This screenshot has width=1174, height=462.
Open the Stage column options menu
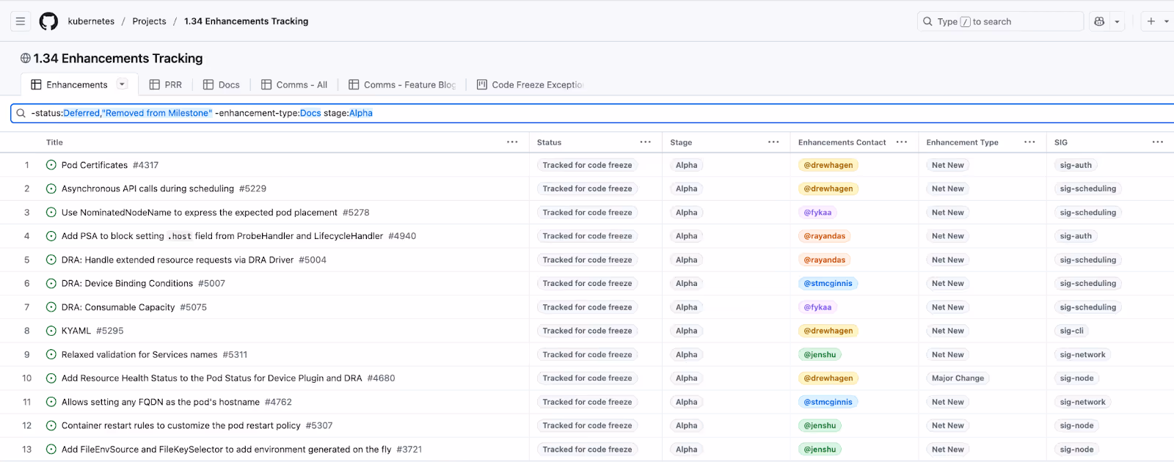pos(773,142)
